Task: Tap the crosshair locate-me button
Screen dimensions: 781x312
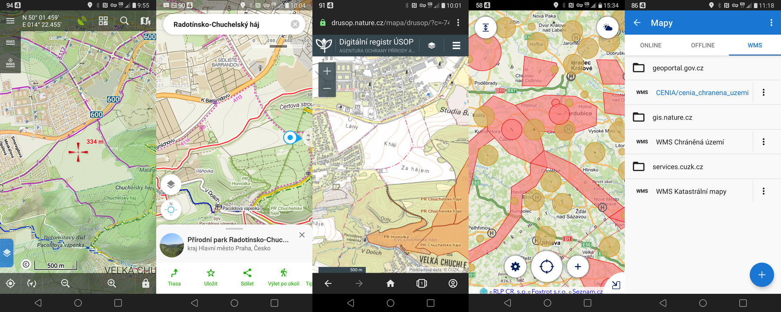Action: [546, 266]
